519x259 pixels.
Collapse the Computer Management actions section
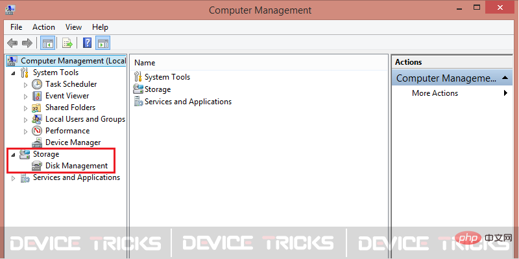tap(505, 78)
